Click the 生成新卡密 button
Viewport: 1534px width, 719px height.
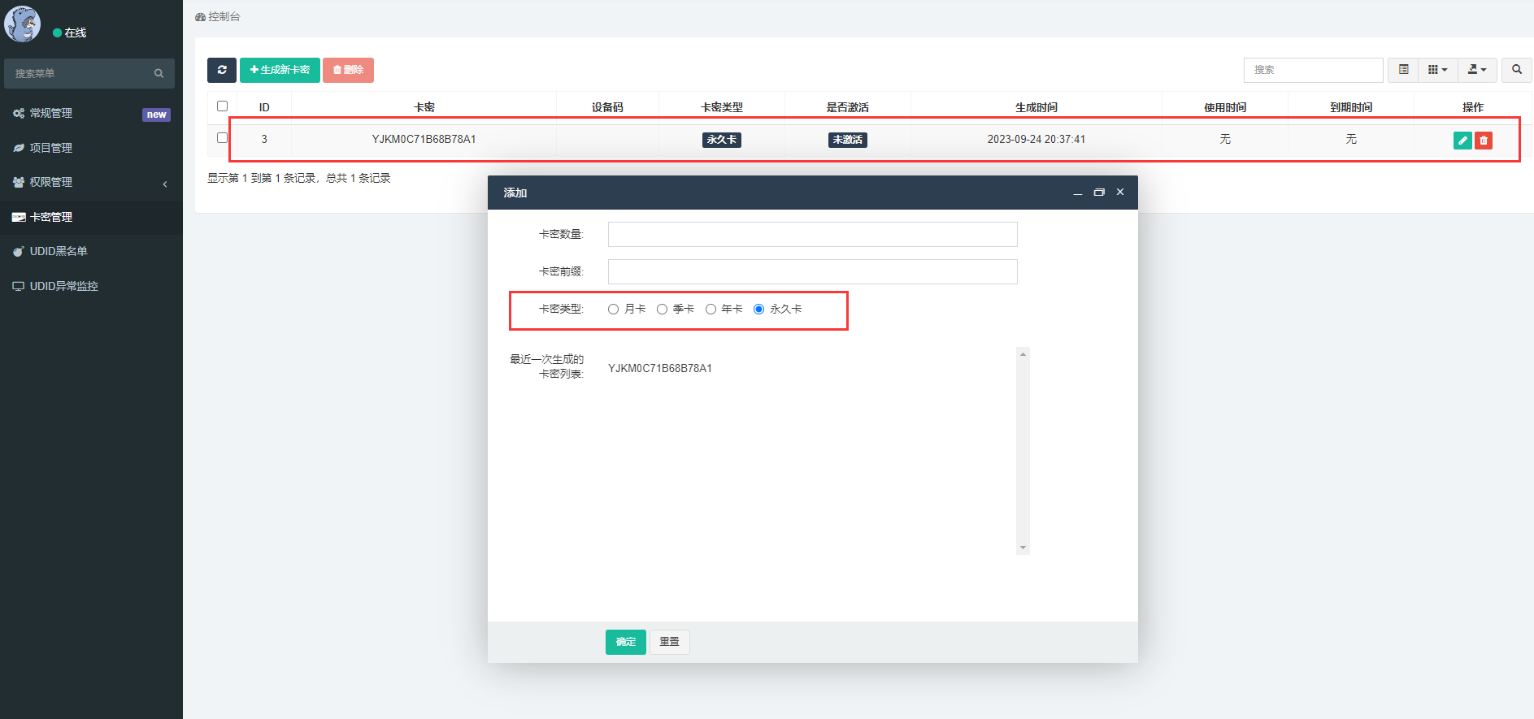(280, 70)
